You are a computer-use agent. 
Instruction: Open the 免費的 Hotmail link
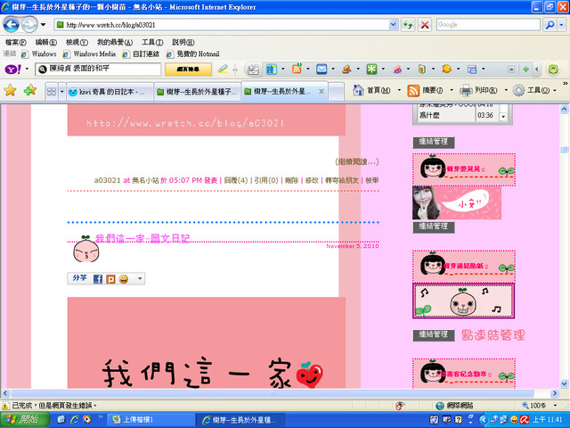click(x=193, y=53)
